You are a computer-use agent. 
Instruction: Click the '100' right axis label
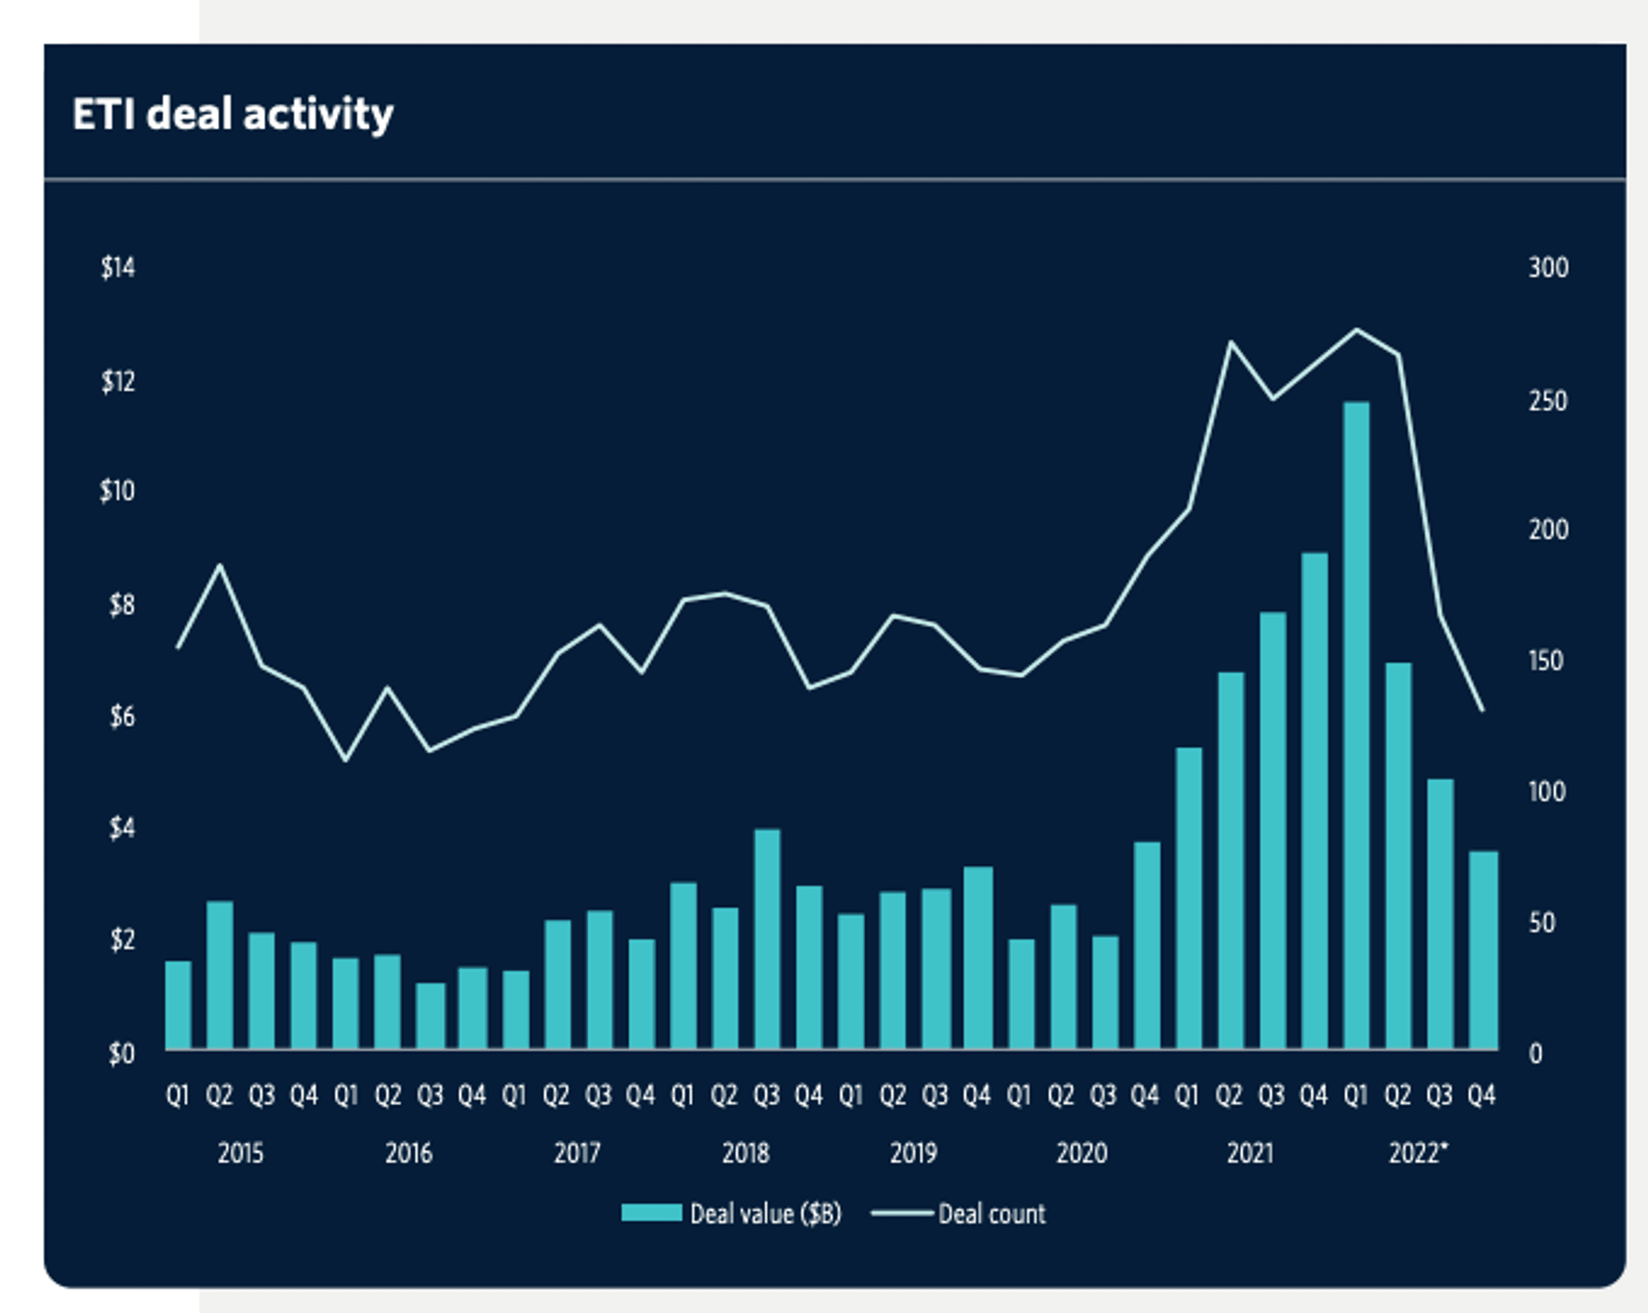tap(1547, 791)
